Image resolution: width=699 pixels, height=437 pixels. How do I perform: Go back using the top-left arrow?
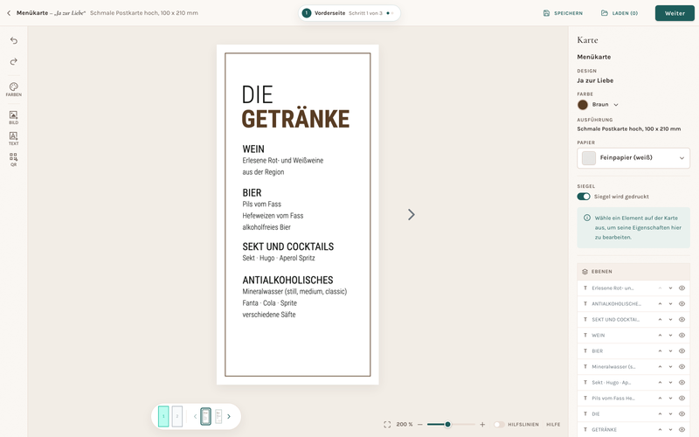pos(9,13)
